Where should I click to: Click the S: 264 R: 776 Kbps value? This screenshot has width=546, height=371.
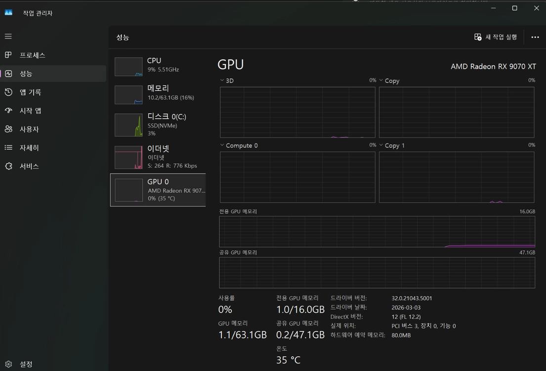172,166
